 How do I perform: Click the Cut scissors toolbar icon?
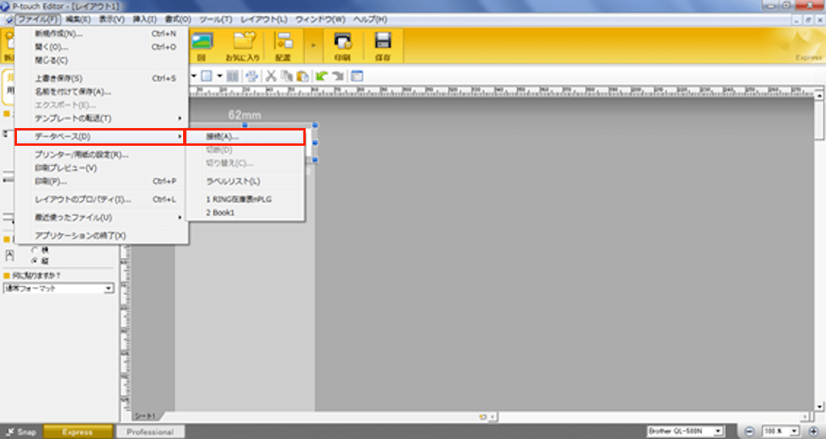[x=271, y=77]
